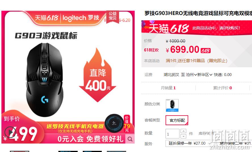Open the 沧州 city dropdown

click(x=191, y=75)
